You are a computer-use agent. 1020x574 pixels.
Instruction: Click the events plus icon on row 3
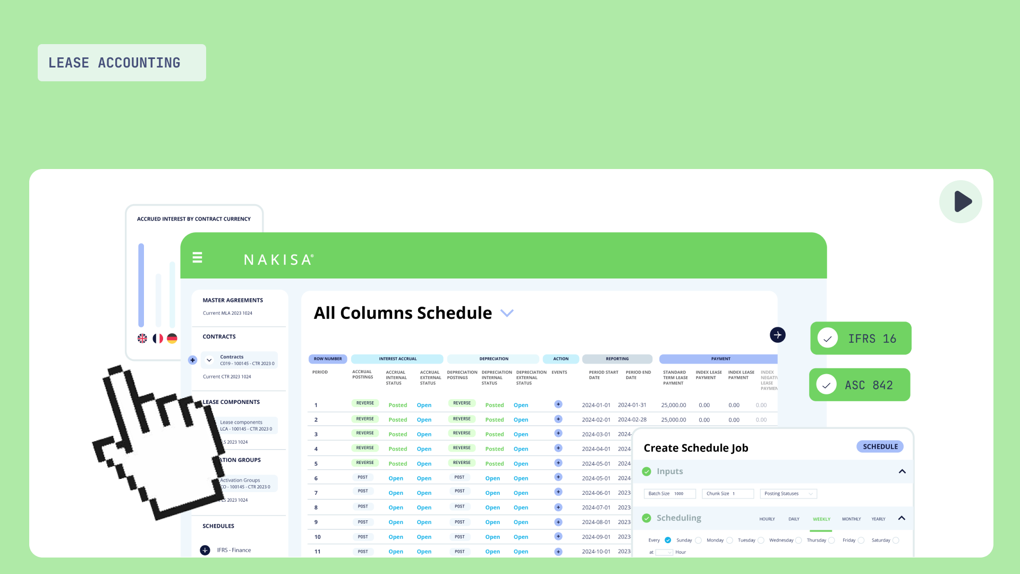pos(558,433)
